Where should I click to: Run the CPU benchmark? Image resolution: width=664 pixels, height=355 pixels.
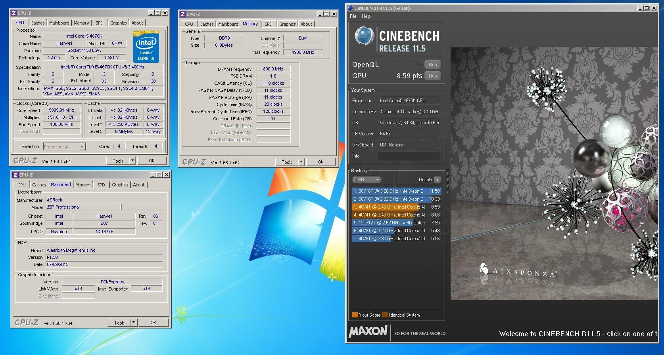click(x=433, y=76)
